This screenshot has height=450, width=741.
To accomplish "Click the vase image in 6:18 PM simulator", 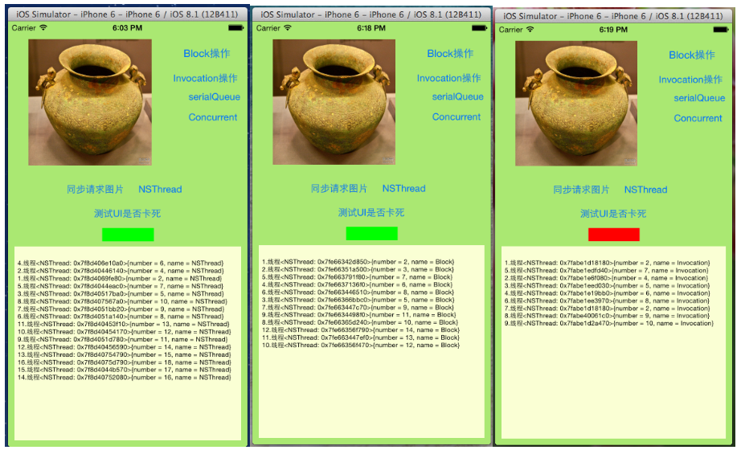I will coord(334,101).
